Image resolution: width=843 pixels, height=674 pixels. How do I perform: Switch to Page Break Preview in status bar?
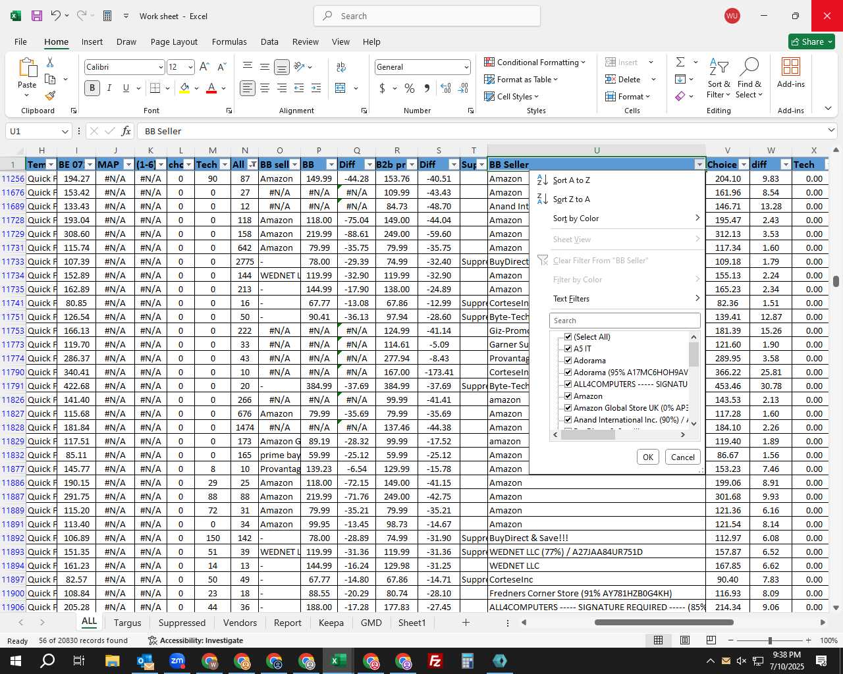711,640
